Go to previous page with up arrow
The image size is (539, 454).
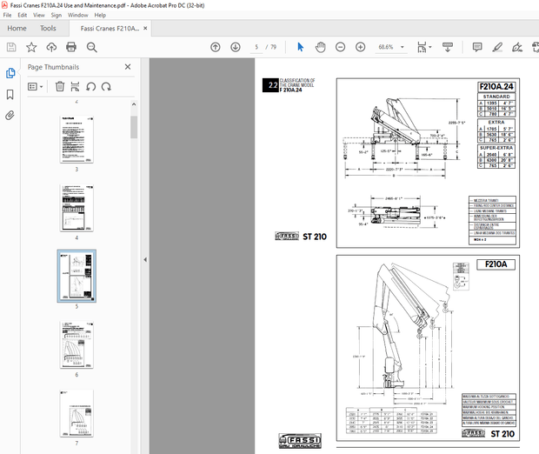tap(216, 47)
